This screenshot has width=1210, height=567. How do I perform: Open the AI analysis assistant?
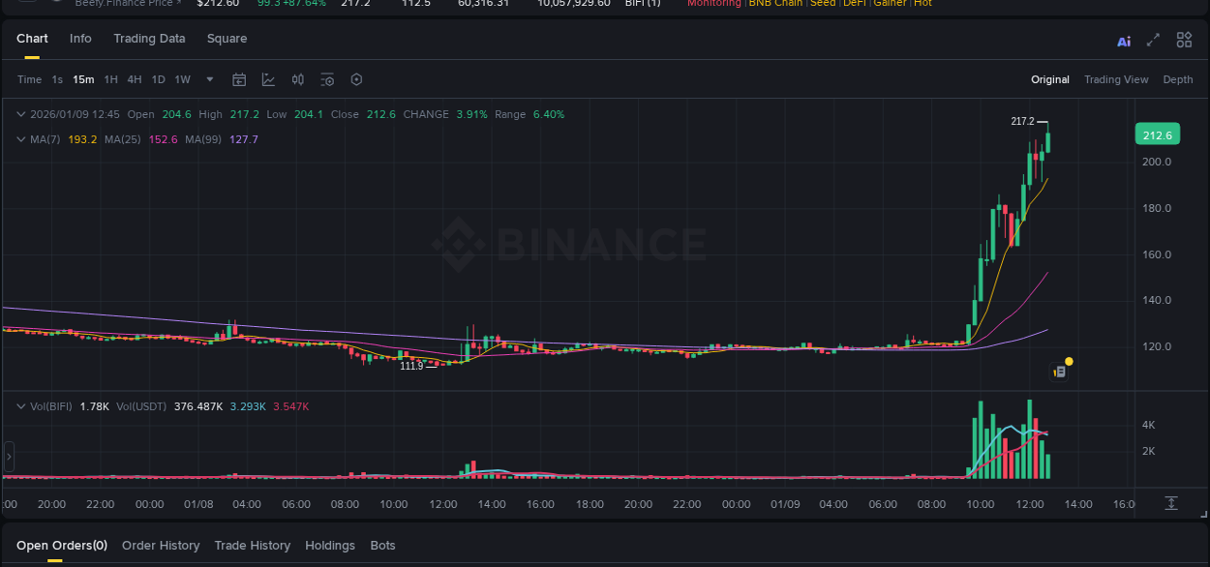click(x=1123, y=40)
